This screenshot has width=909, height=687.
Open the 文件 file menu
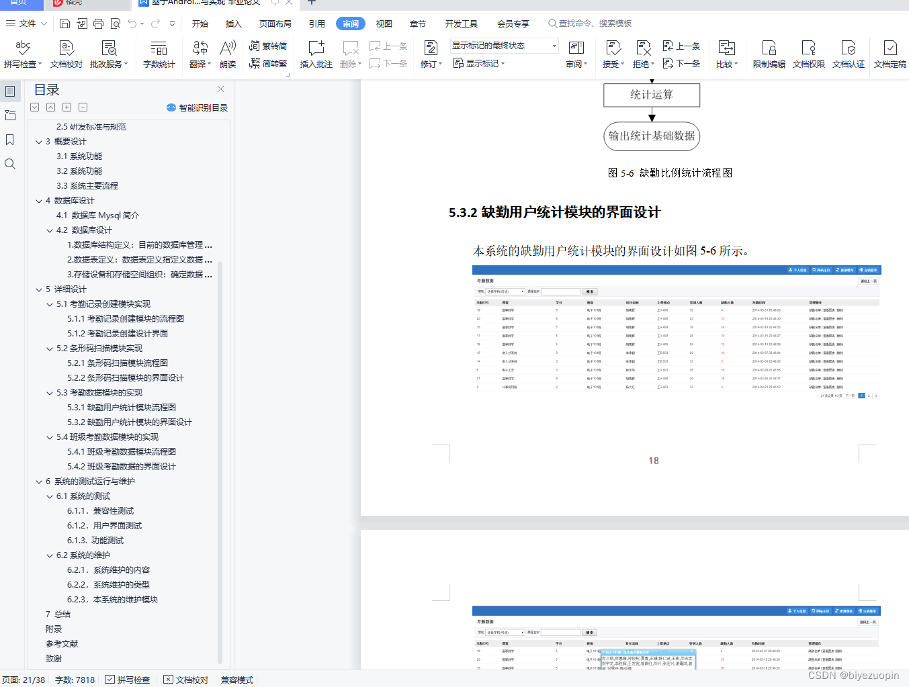[27, 24]
